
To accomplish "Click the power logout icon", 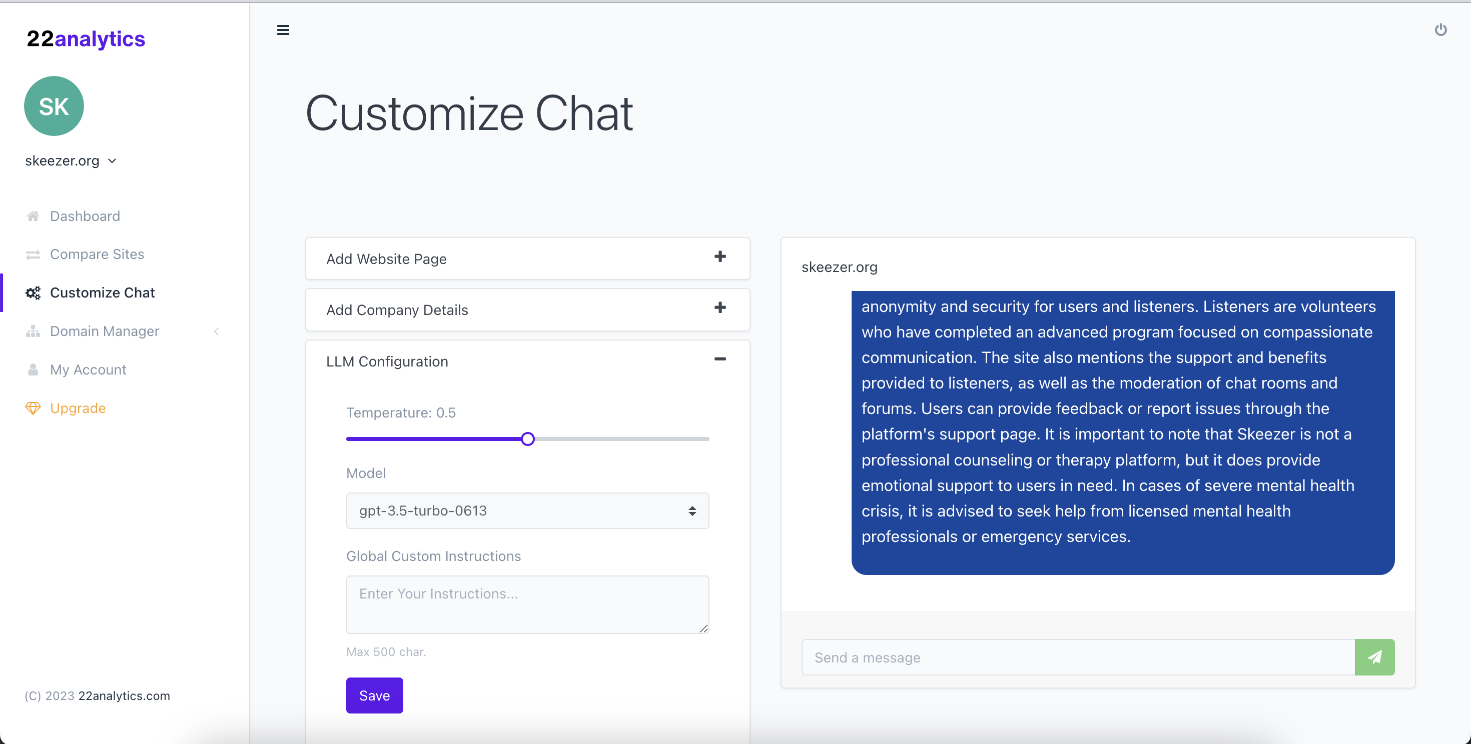I will pos(1440,29).
